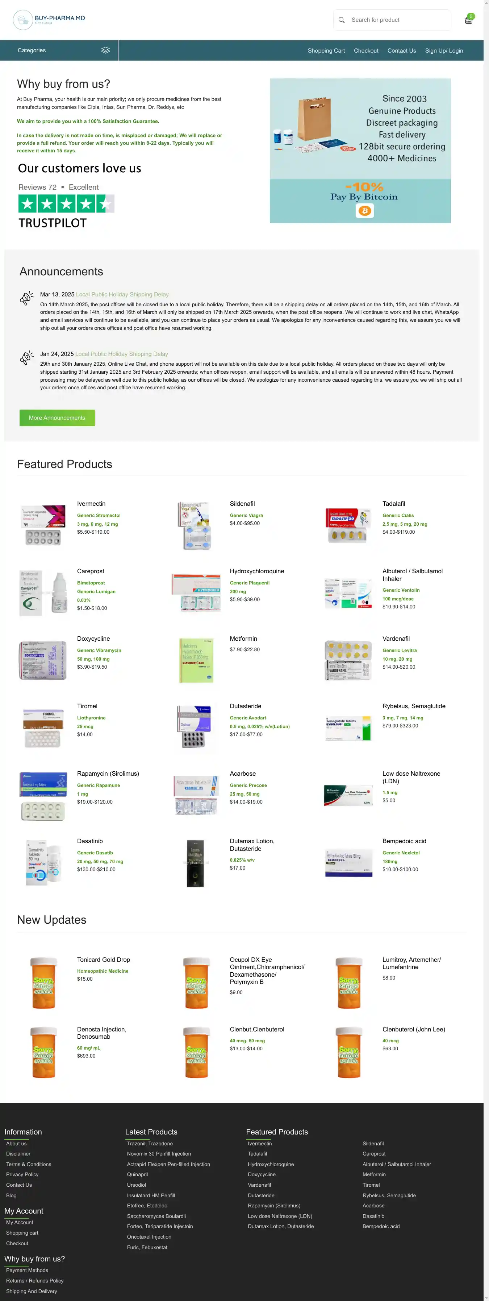Open Returns / Refunds Policy footer link

[35, 1280]
